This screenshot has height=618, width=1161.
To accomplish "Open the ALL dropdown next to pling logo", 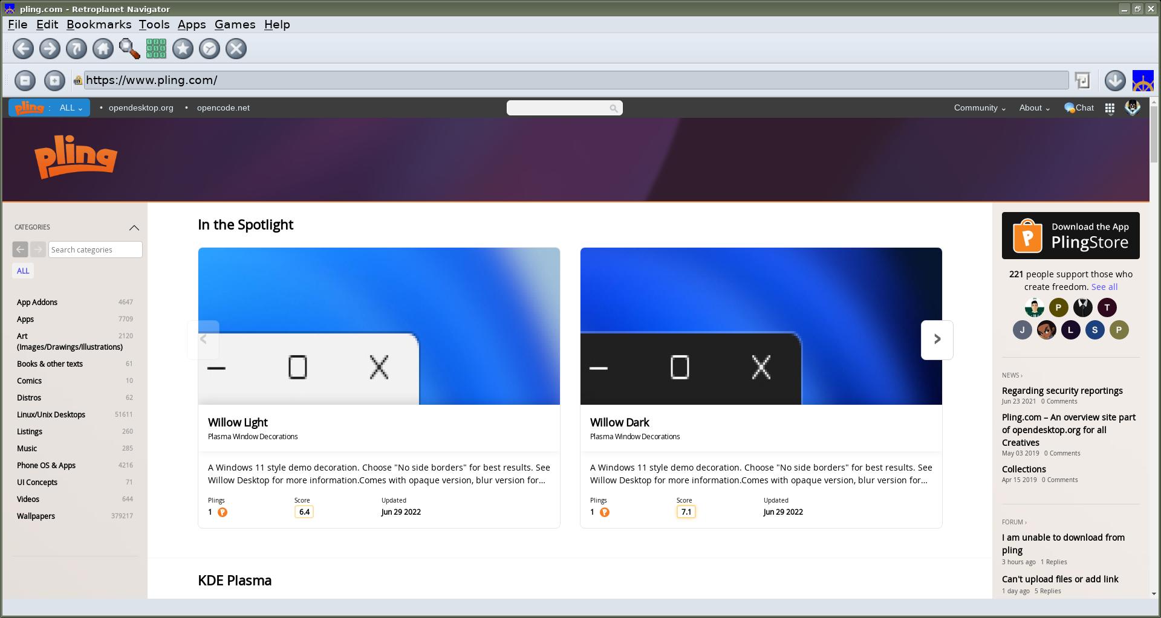I will point(71,108).
